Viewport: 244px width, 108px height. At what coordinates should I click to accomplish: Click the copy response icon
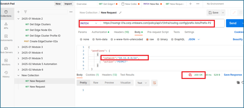(238, 82)
